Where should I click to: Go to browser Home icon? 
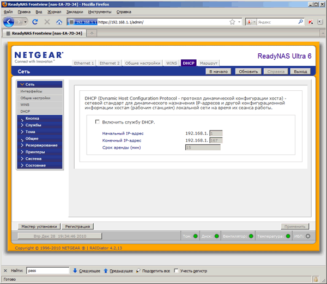[59, 22]
